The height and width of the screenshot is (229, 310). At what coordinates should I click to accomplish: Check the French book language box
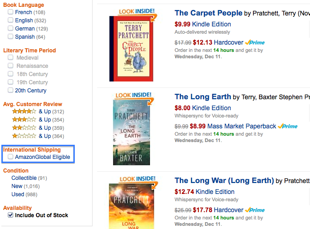point(10,12)
